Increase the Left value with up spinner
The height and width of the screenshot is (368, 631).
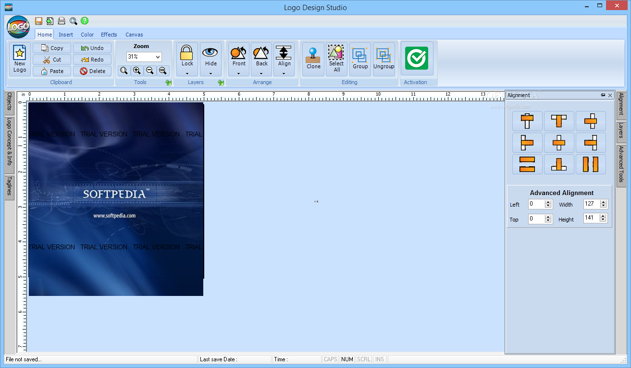tap(548, 202)
